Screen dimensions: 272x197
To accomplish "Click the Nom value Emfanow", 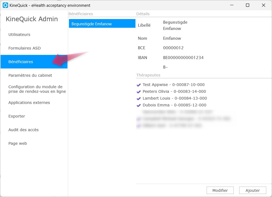I will point(172,38).
